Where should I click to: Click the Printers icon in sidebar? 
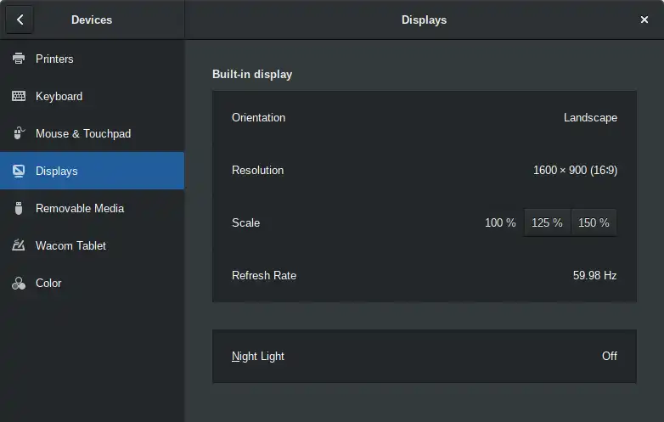[x=19, y=59]
